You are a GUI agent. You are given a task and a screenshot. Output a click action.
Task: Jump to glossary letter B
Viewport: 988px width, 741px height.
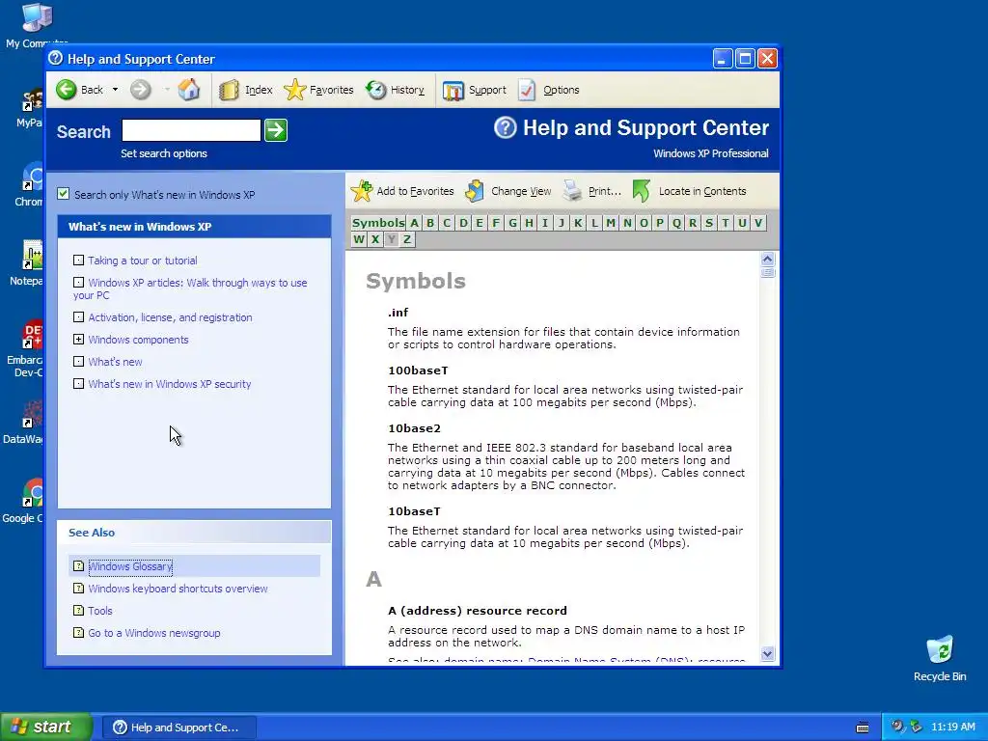(430, 223)
